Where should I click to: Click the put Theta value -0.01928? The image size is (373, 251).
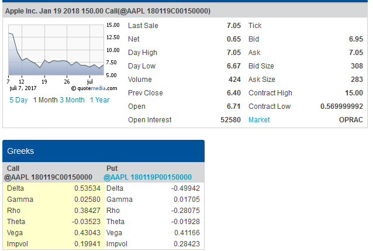(x=185, y=222)
